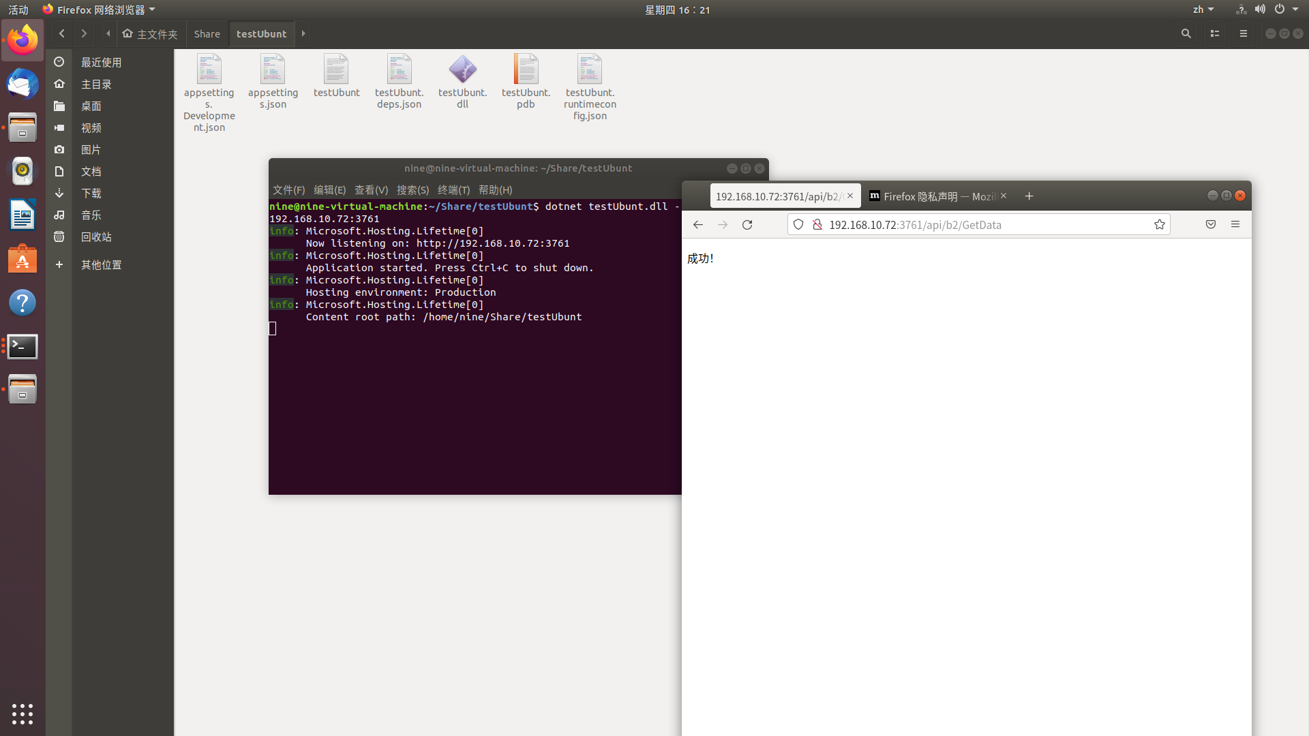The height and width of the screenshot is (736, 1309).
Task: Toggle tracking protection shield in address bar
Action: [798, 224]
